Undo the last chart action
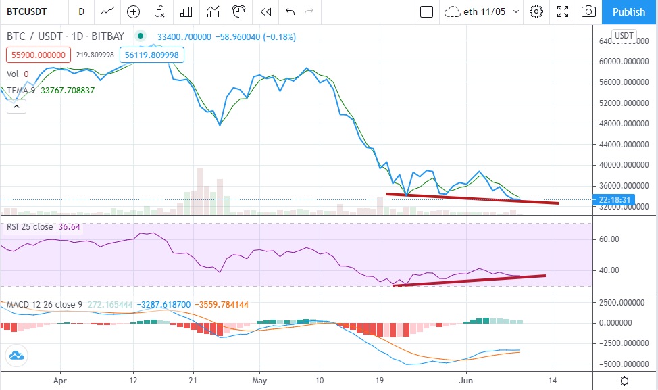The width and height of the screenshot is (658, 390). (x=290, y=11)
